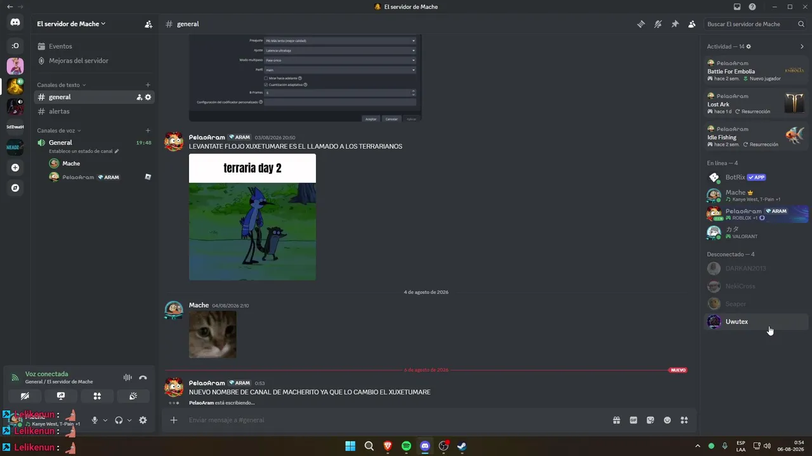Explore discoverable servers compass icon
The width and height of the screenshot is (812, 456).
15,188
